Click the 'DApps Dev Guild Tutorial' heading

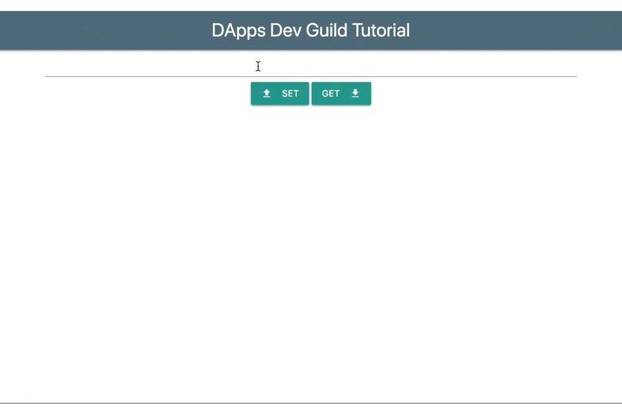pos(310,30)
